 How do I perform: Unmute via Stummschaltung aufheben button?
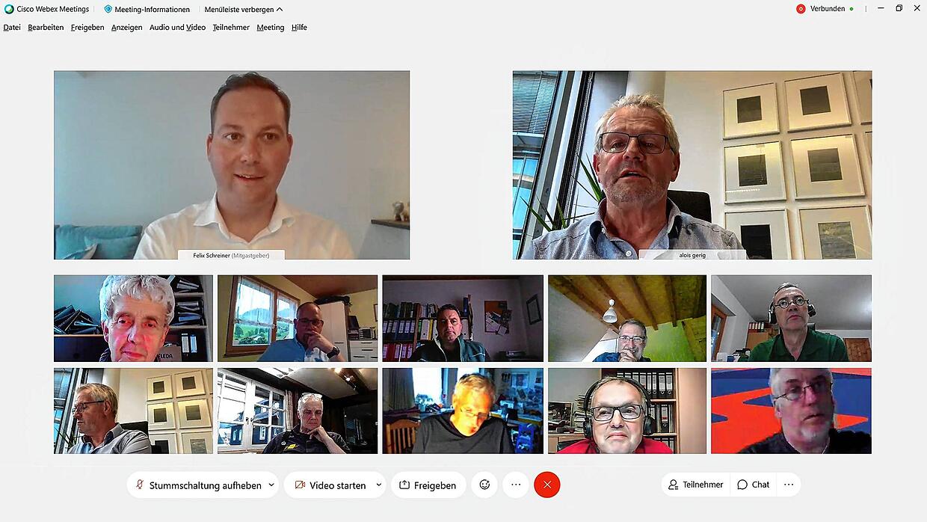[x=197, y=485]
